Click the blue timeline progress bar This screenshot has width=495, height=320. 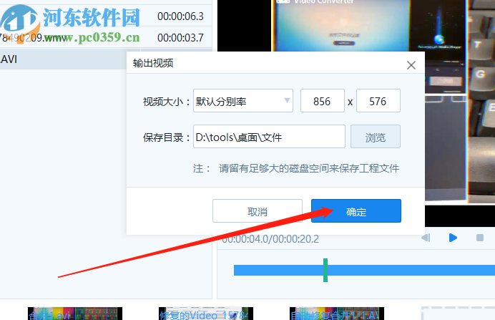364,270
